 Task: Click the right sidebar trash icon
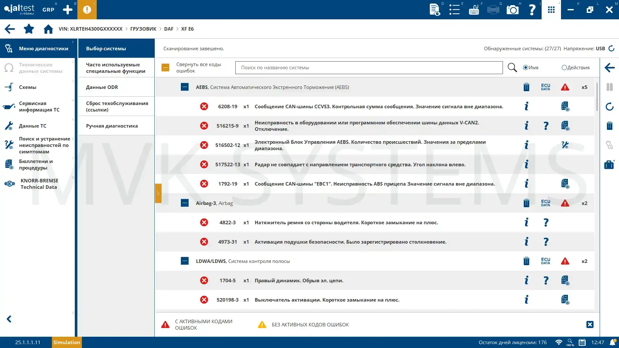coord(609,126)
